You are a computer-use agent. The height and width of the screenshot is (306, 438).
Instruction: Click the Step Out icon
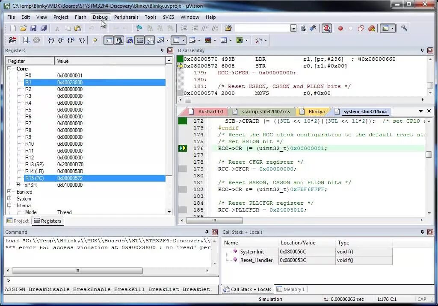click(x=71, y=41)
